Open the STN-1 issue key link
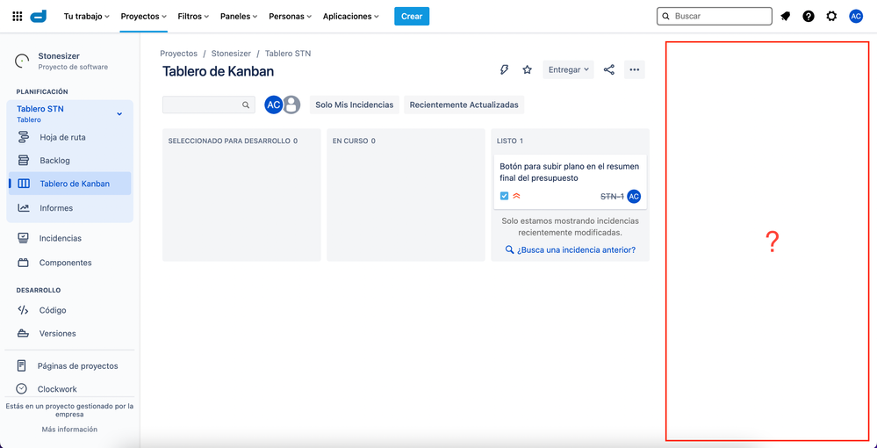The image size is (877, 448). (612, 197)
